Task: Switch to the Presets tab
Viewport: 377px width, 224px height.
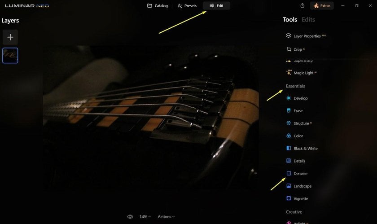Action: 187,5
